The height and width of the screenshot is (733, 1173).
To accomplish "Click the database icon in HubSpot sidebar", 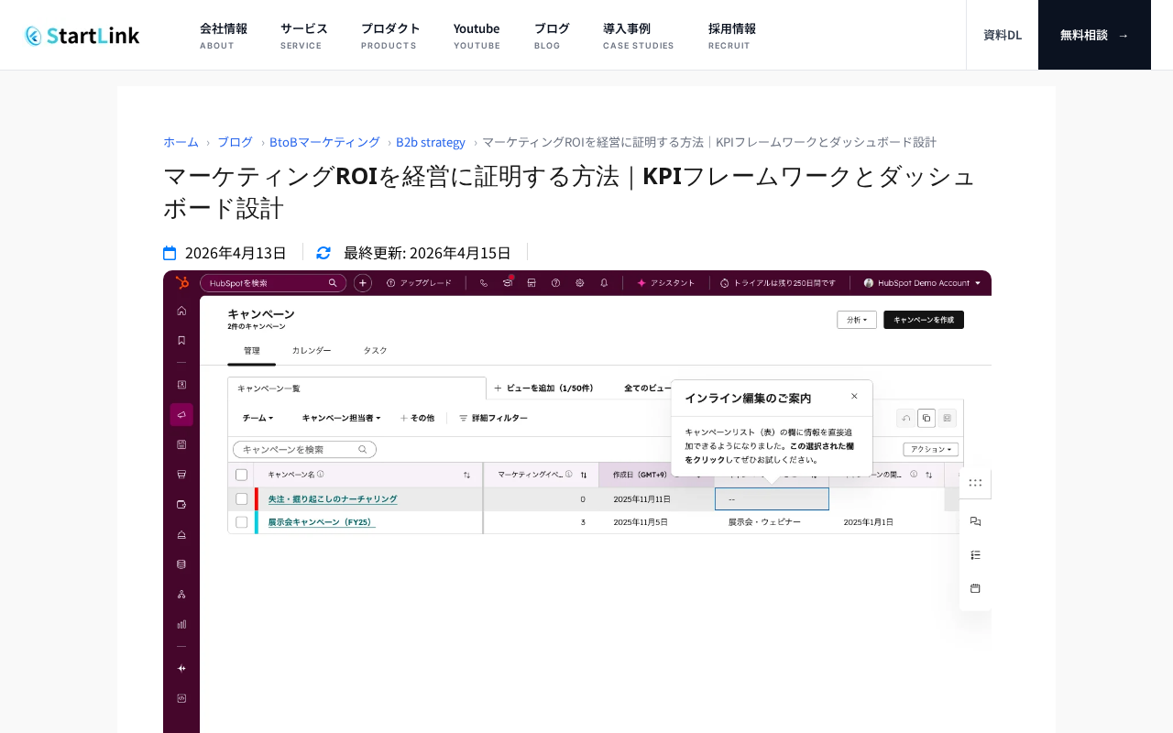I will coord(181,564).
